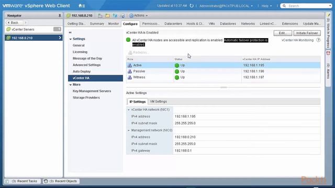Expand the 192.168.0.210 navigator chevron
Screen dimensions: 335x188
(60, 38)
